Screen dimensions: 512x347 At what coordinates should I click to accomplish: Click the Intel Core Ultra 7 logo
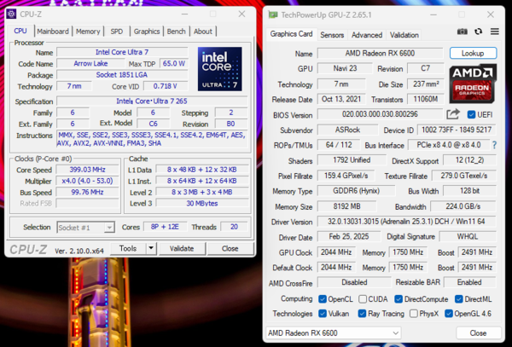(220, 69)
